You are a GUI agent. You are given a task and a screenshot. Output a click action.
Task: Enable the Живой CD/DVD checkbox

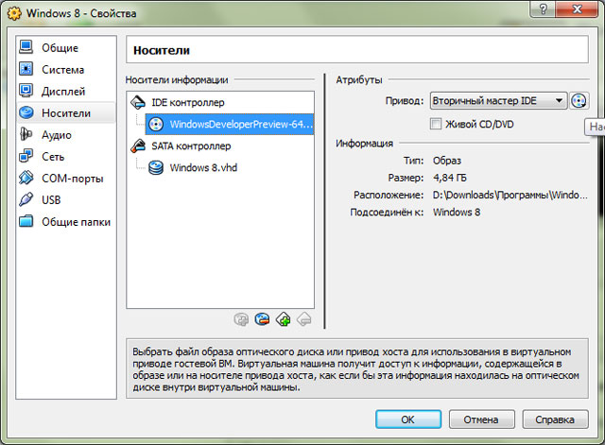click(436, 124)
